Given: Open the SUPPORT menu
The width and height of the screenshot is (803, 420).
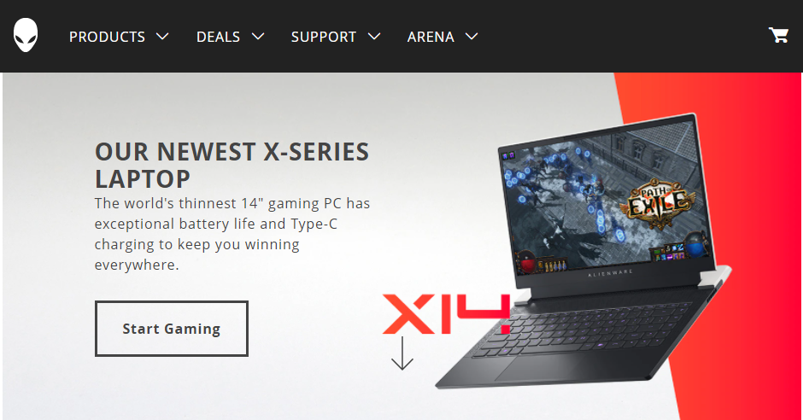Looking at the screenshot, I should coord(324,37).
